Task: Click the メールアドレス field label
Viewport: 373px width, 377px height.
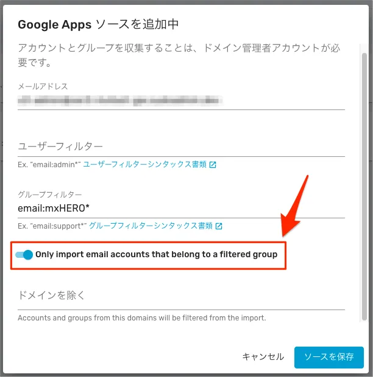Action: click(43, 86)
